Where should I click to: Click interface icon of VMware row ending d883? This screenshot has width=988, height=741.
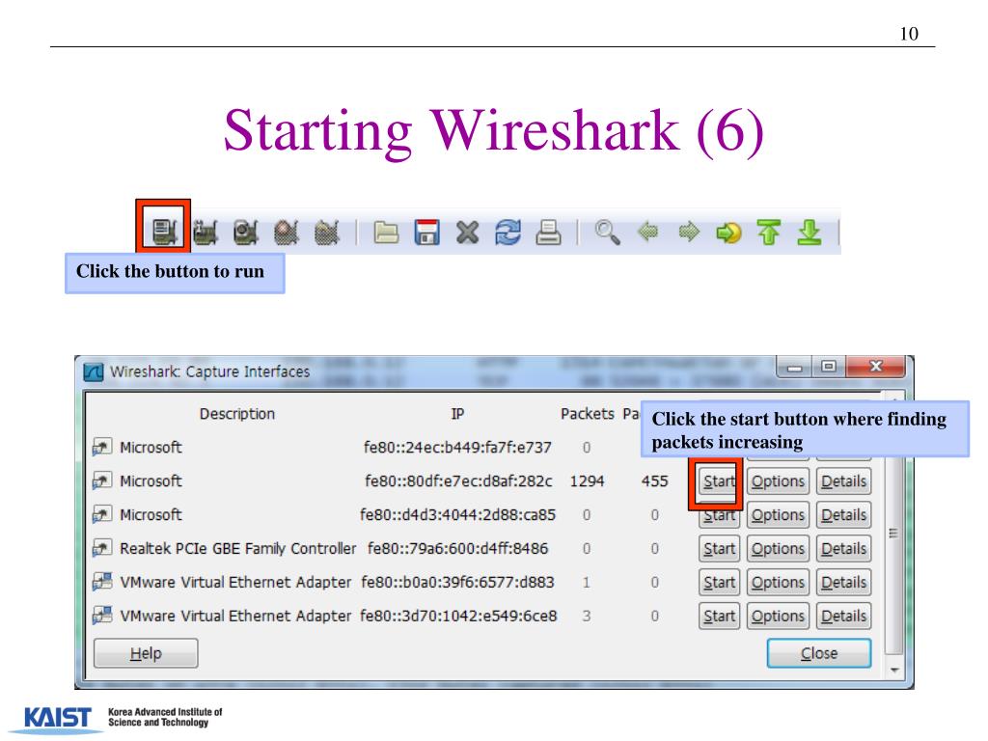coord(102,582)
